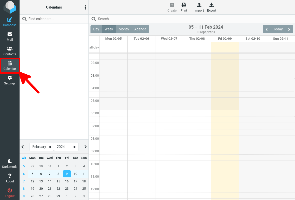This screenshot has width=295, height=200.
Task: Go to next month in mini calendar
Action: (x=85, y=147)
